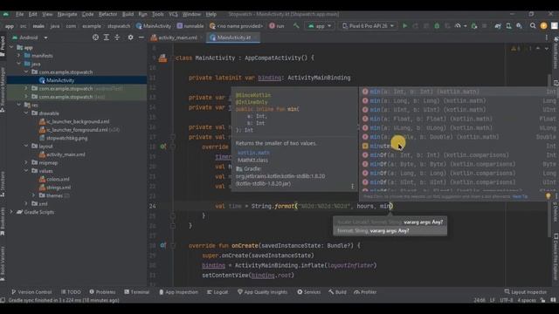Expand the mipmap folder
Viewport: 559px width, 314px height.
(x=26, y=163)
